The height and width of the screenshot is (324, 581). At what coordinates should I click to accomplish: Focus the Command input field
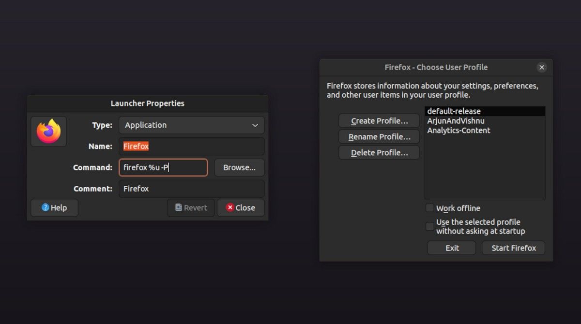pos(163,167)
